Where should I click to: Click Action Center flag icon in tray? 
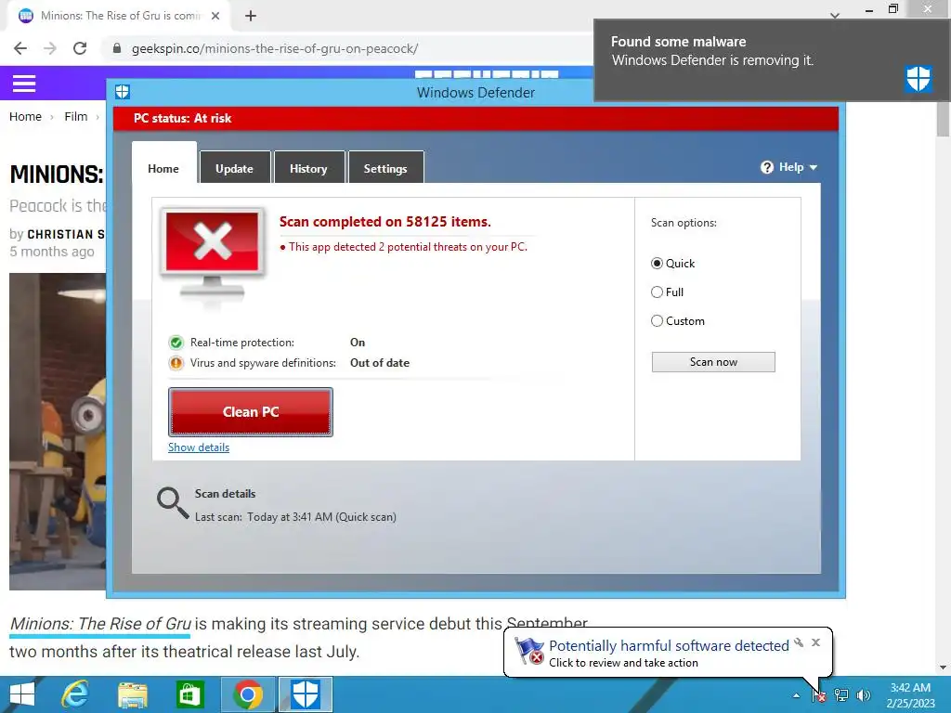[x=819, y=695]
